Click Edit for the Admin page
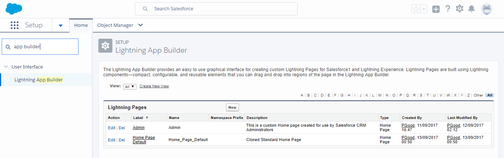Image resolution: width=504 pixels, height=158 pixels. [111, 127]
